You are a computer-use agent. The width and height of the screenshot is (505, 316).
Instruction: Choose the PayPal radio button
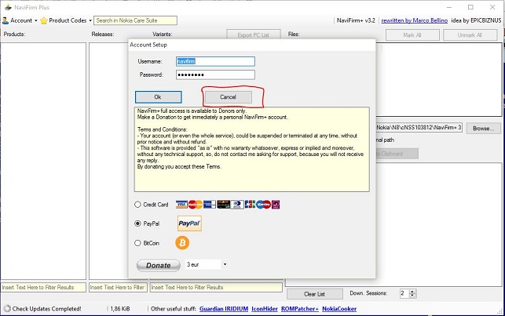[139, 223]
